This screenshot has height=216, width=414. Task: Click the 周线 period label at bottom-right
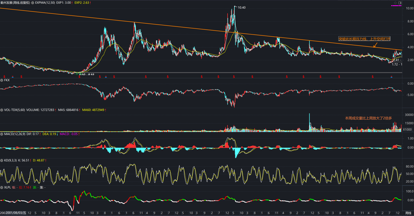coord(408,213)
